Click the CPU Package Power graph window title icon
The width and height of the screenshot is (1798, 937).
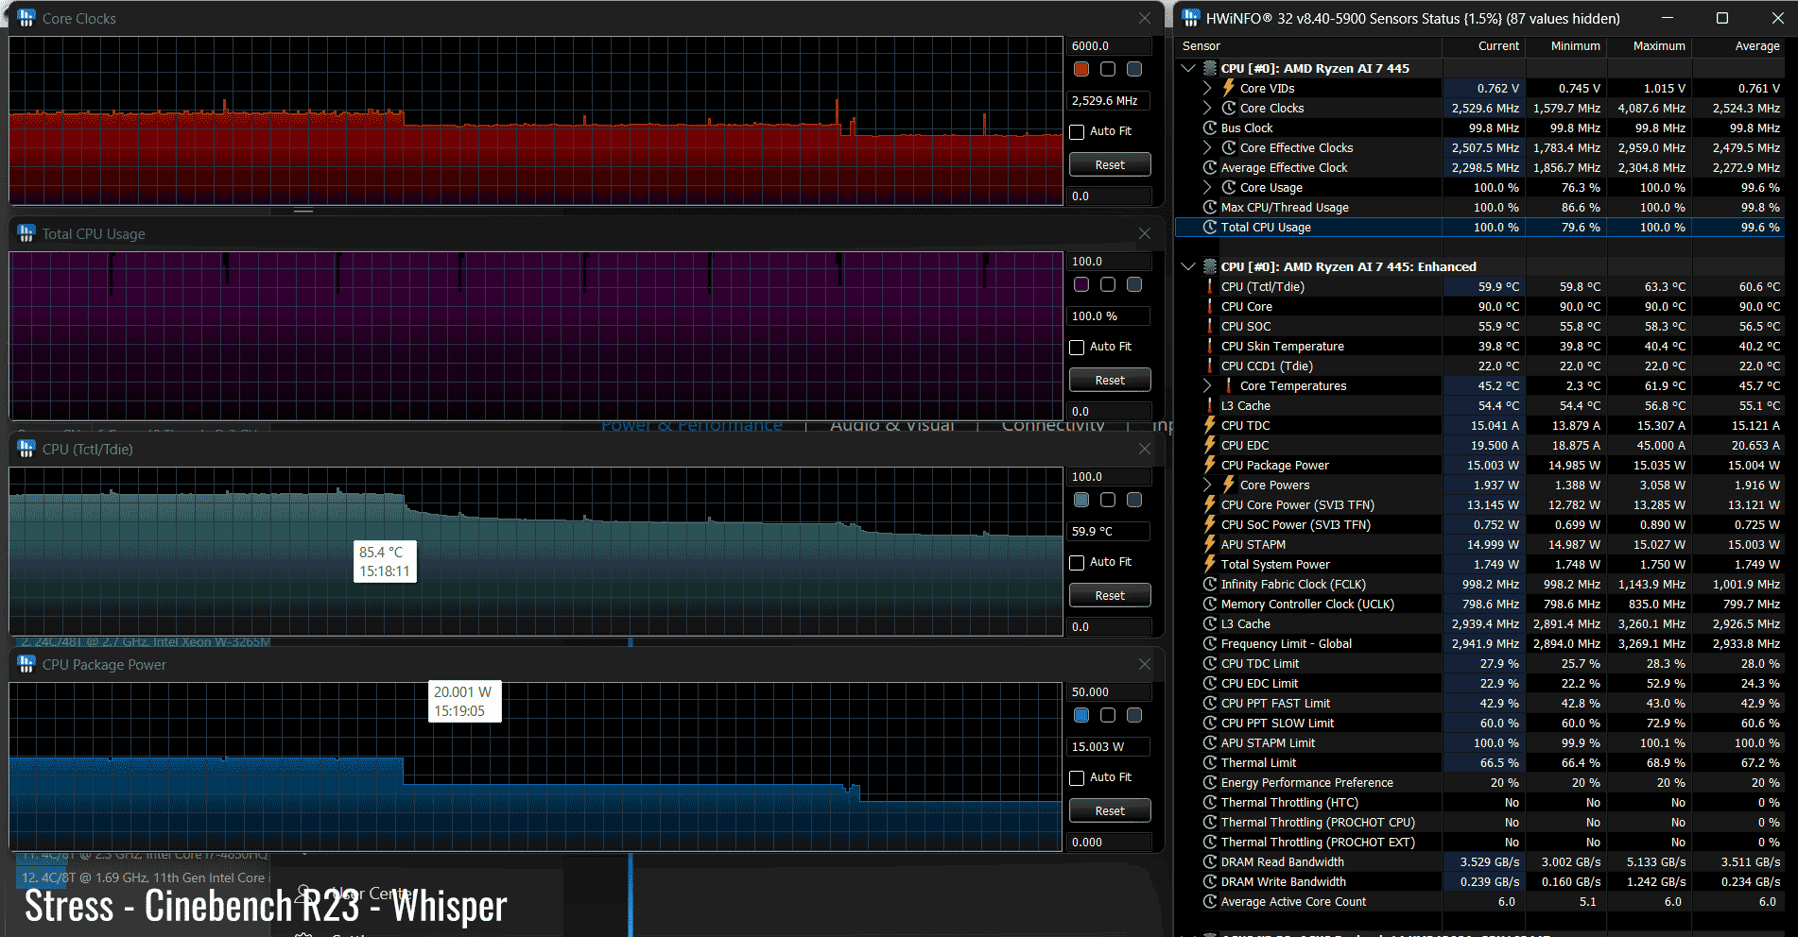click(x=26, y=664)
